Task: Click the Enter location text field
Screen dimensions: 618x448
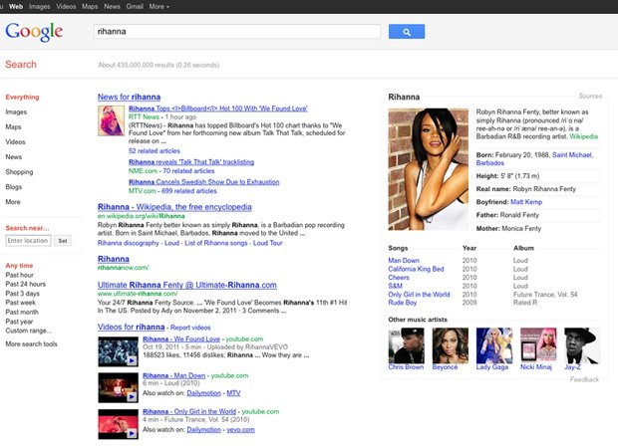Action: 28,241
